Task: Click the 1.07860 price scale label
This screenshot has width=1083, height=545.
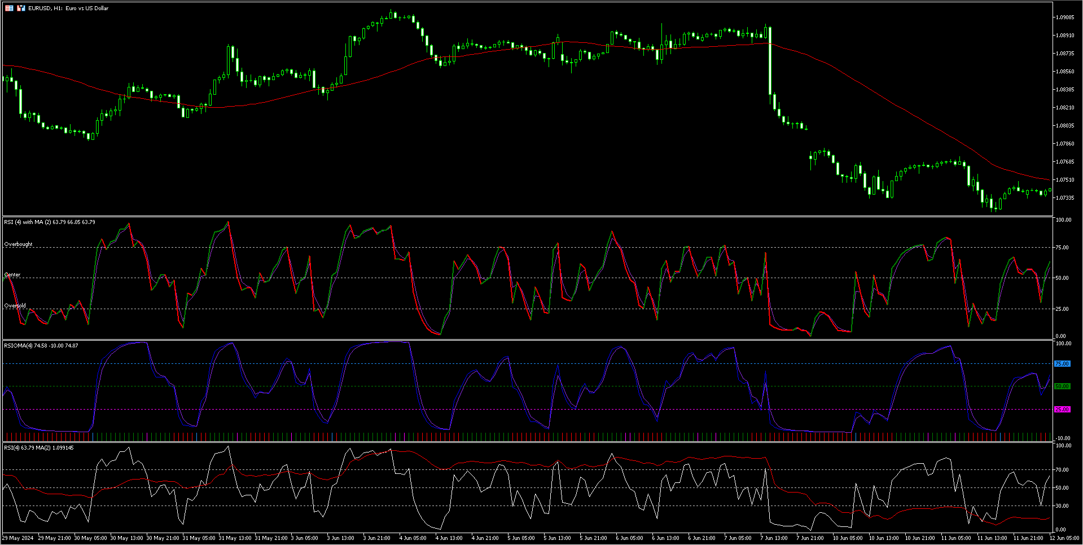Action: [x=1064, y=144]
